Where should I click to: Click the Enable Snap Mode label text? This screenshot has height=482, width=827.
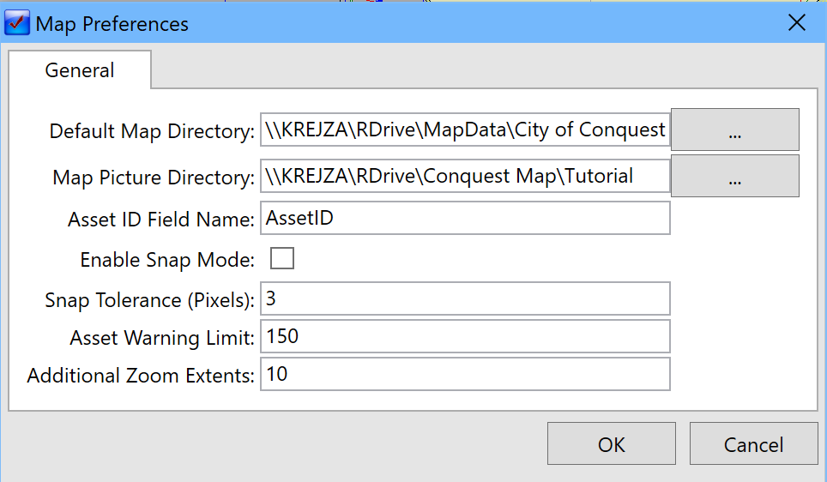167,260
